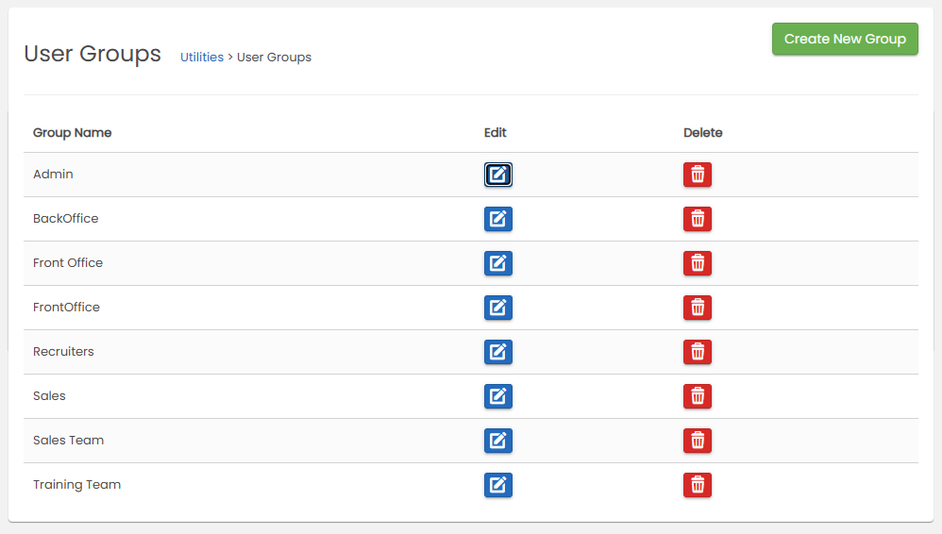Delete the FrontOffice group
Image resolution: width=942 pixels, height=534 pixels.
pos(698,308)
